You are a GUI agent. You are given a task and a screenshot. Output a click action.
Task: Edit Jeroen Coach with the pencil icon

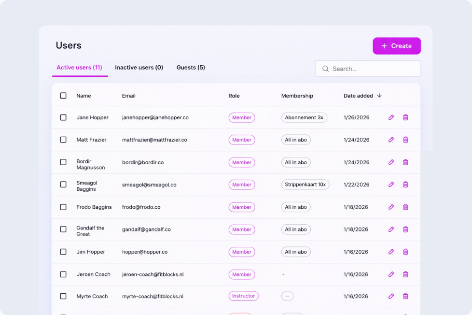tap(391, 274)
